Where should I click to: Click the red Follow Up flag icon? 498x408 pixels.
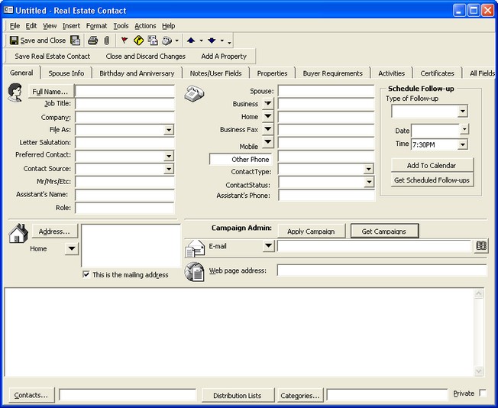[124, 40]
